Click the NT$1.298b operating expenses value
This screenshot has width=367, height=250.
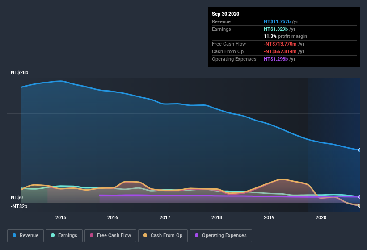point(276,59)
